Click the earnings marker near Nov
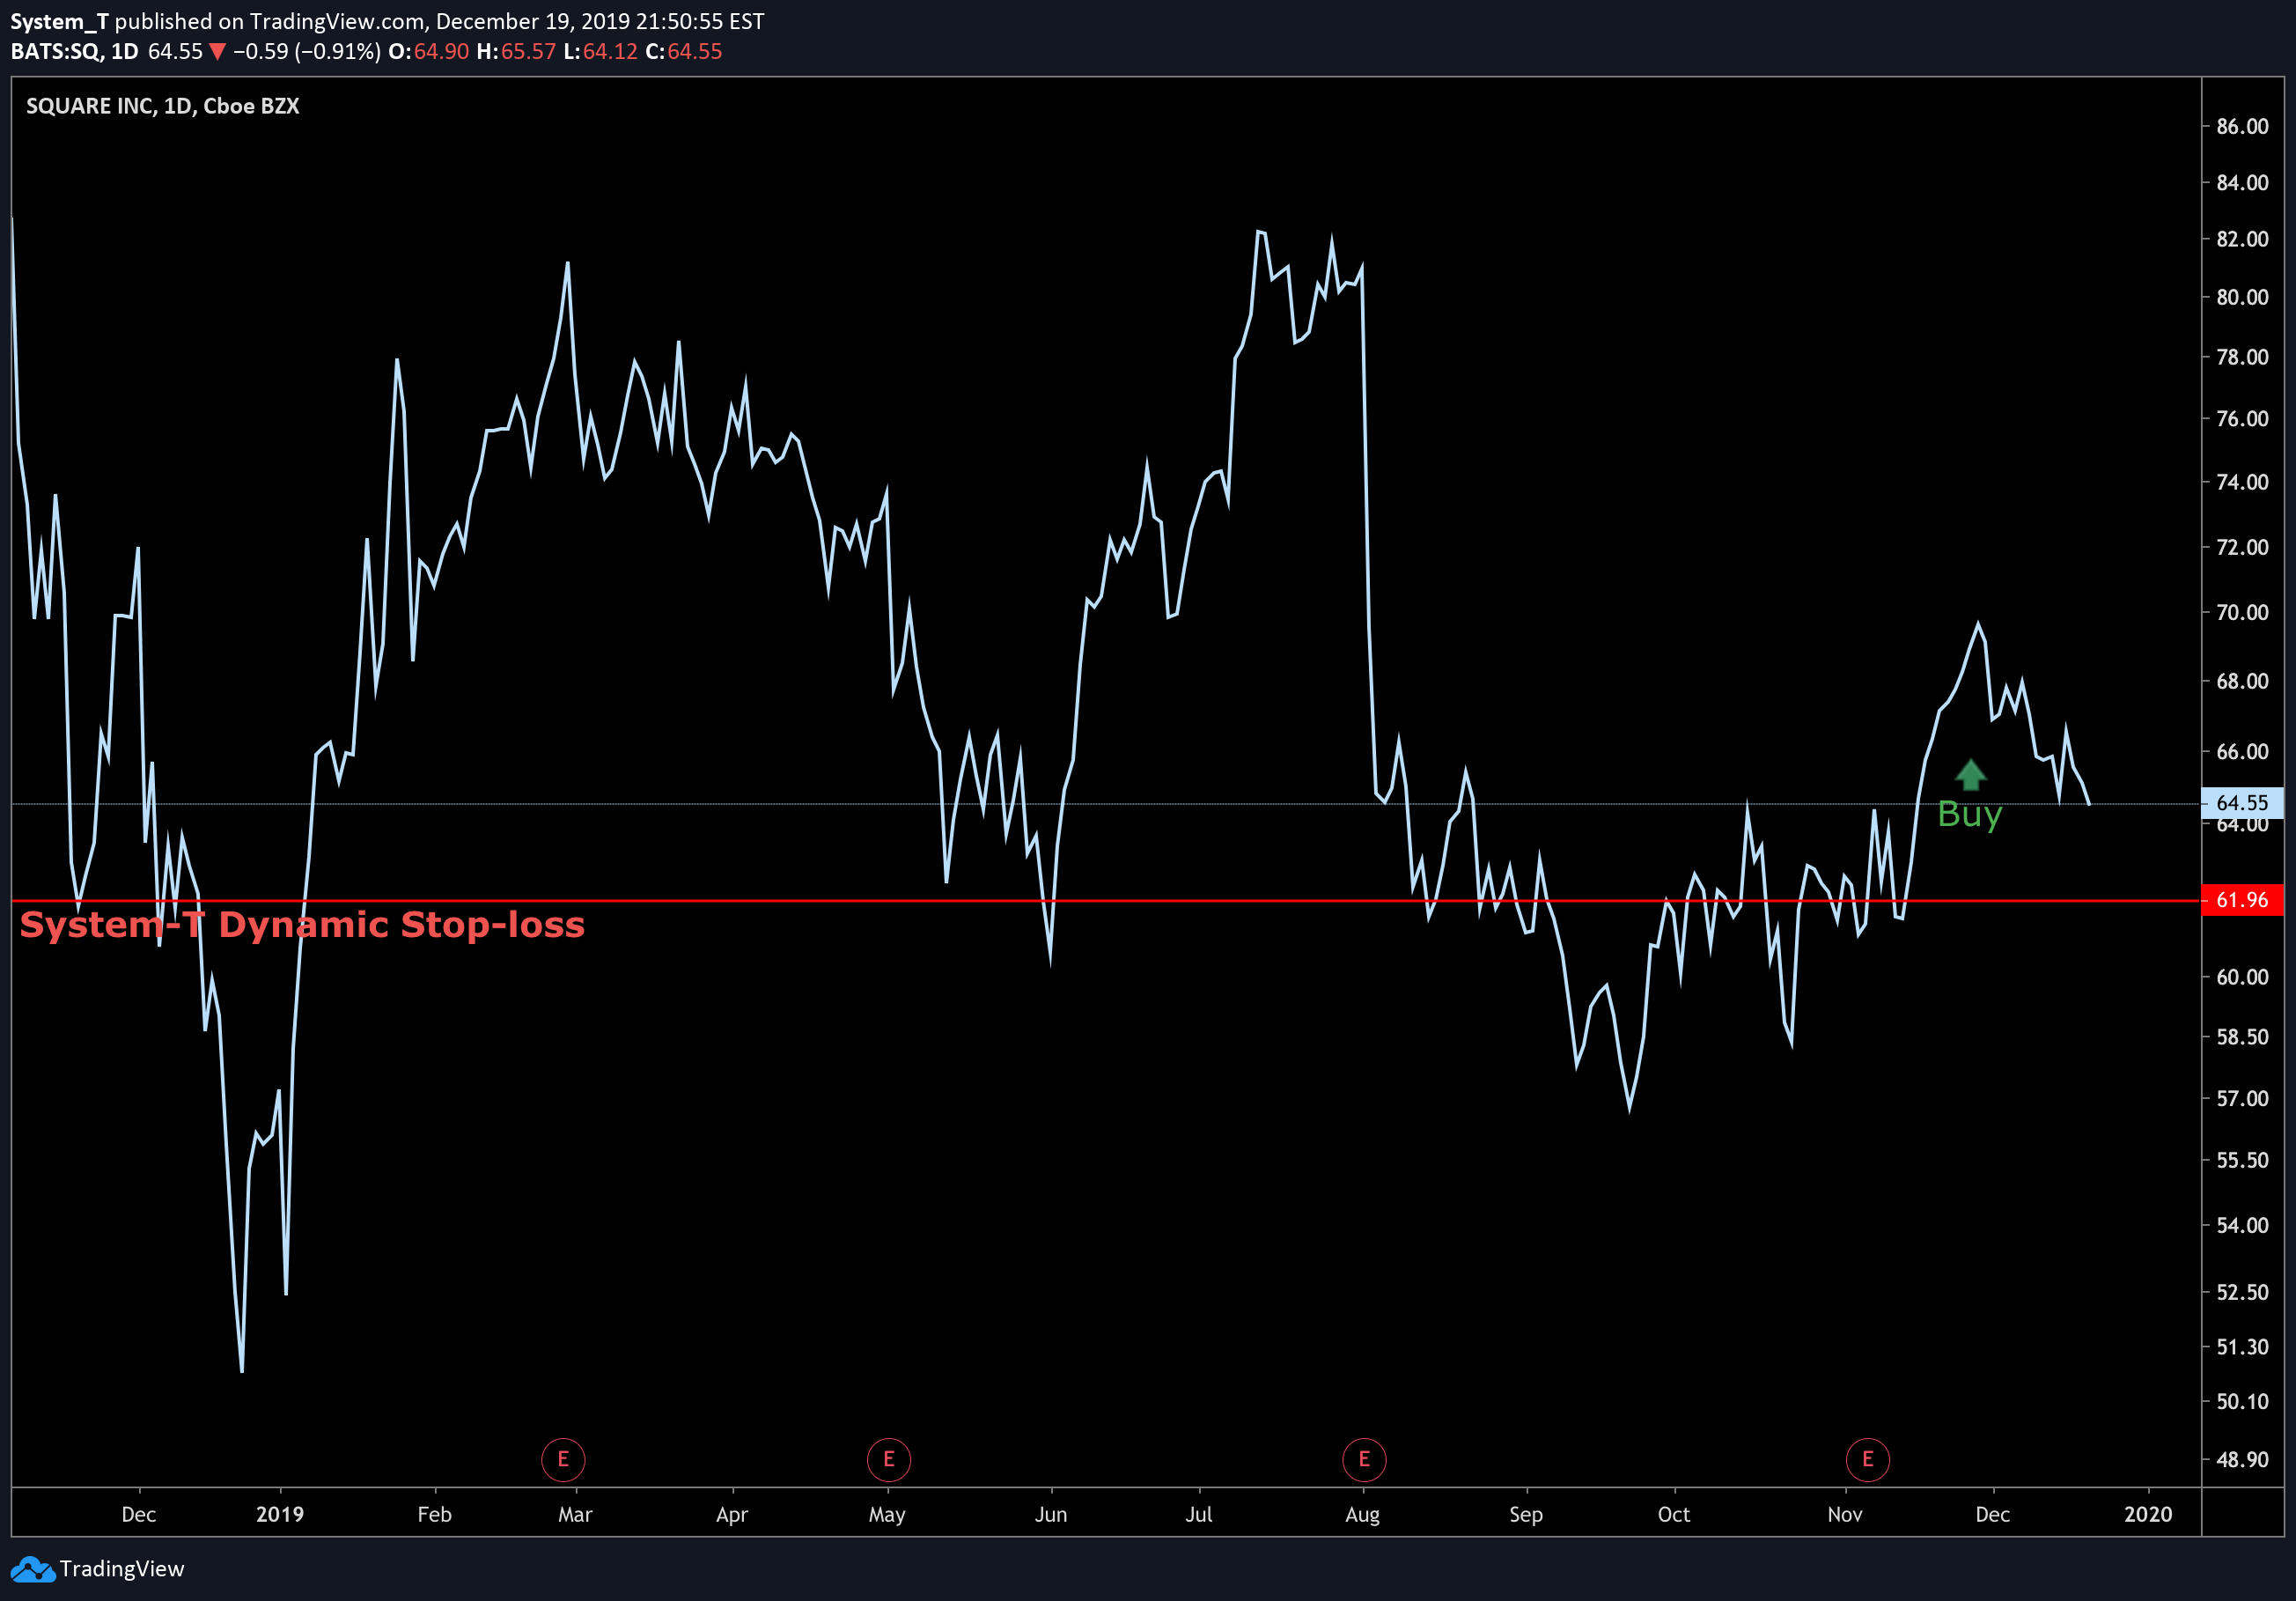Image resolution: width=2296 pixels, height=1601 pixels. pyautogui.click(x=1867, y=1459)
